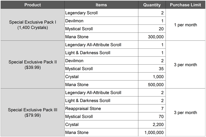206x137 pixels.
Task: Click the Items column header
Action: click(x=101, y=5)
